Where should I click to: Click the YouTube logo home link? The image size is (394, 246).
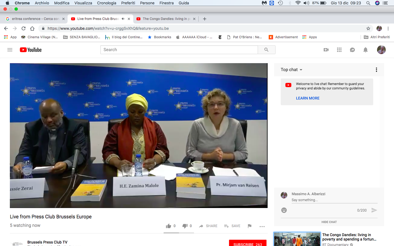(31, 50)
